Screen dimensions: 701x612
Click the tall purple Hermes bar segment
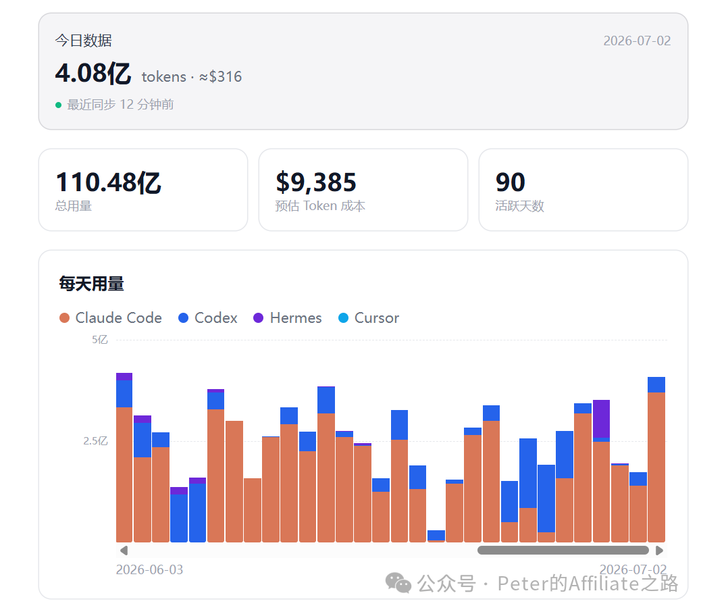click(601, 419)
